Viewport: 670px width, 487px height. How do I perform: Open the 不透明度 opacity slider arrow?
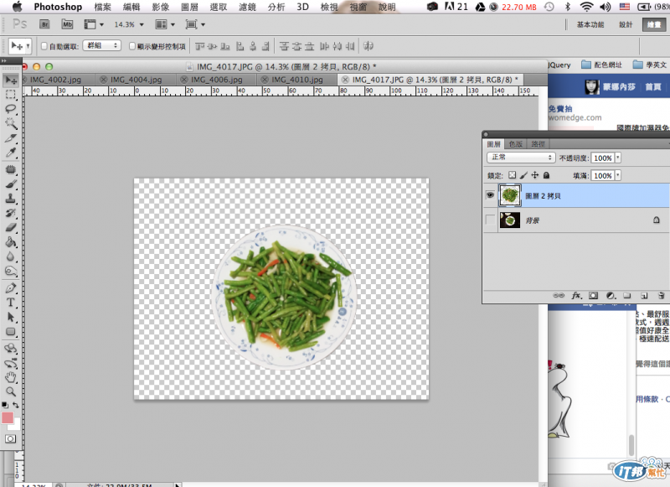point(617,158)
